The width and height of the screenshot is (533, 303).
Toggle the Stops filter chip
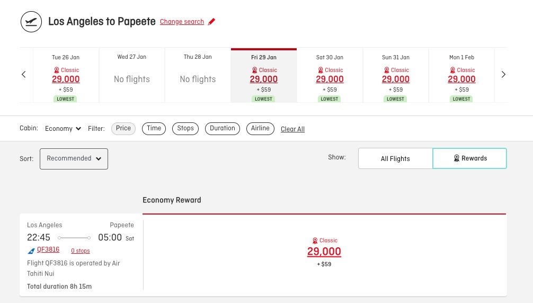[x=185, y=128]
